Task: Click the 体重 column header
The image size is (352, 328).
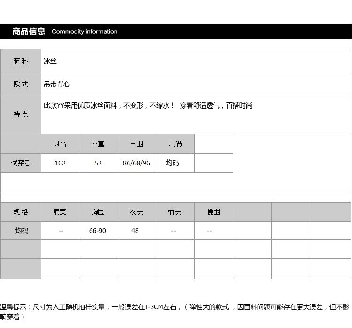Action: click(x=98, y=144)
